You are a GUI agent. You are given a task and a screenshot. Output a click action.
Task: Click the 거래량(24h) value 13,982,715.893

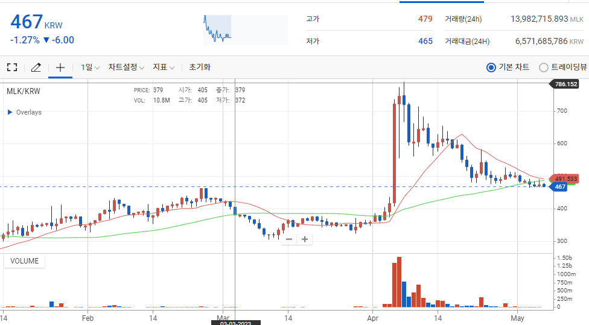tap(539, 19)
